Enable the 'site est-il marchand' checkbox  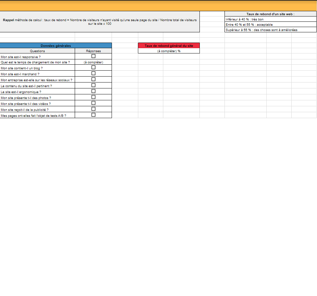(93, 73)
